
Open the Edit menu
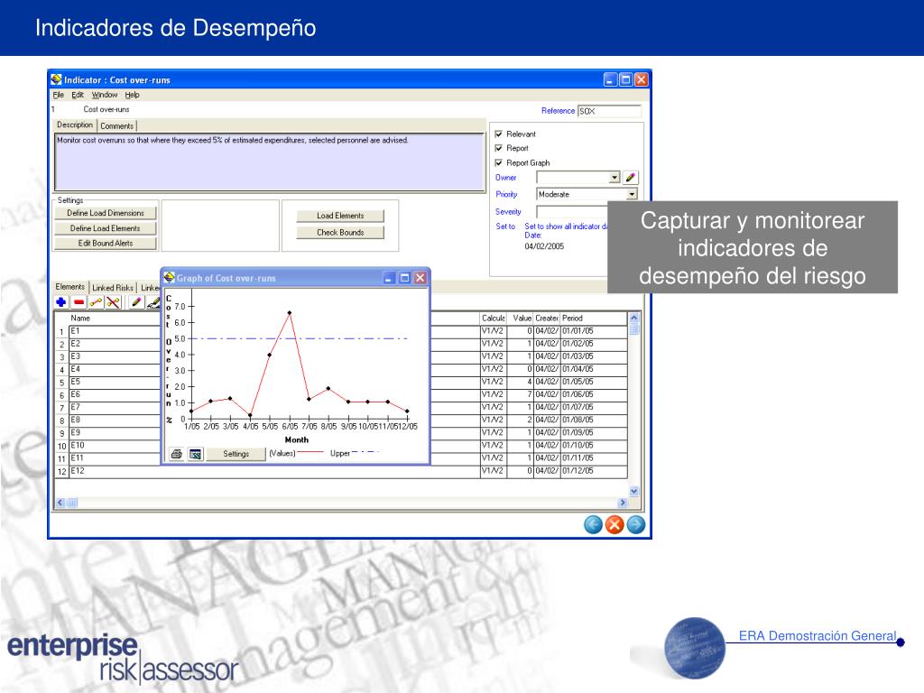tap(78, 95)
